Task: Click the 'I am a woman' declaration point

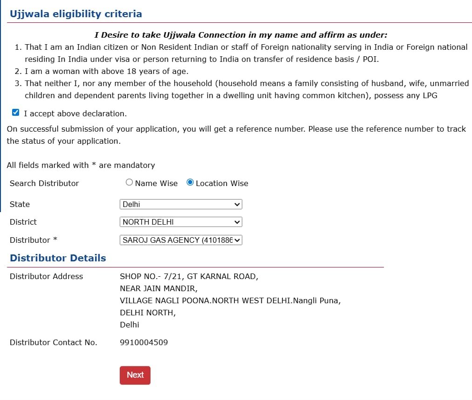Action: pyautogui.click(x=106, y=72)
